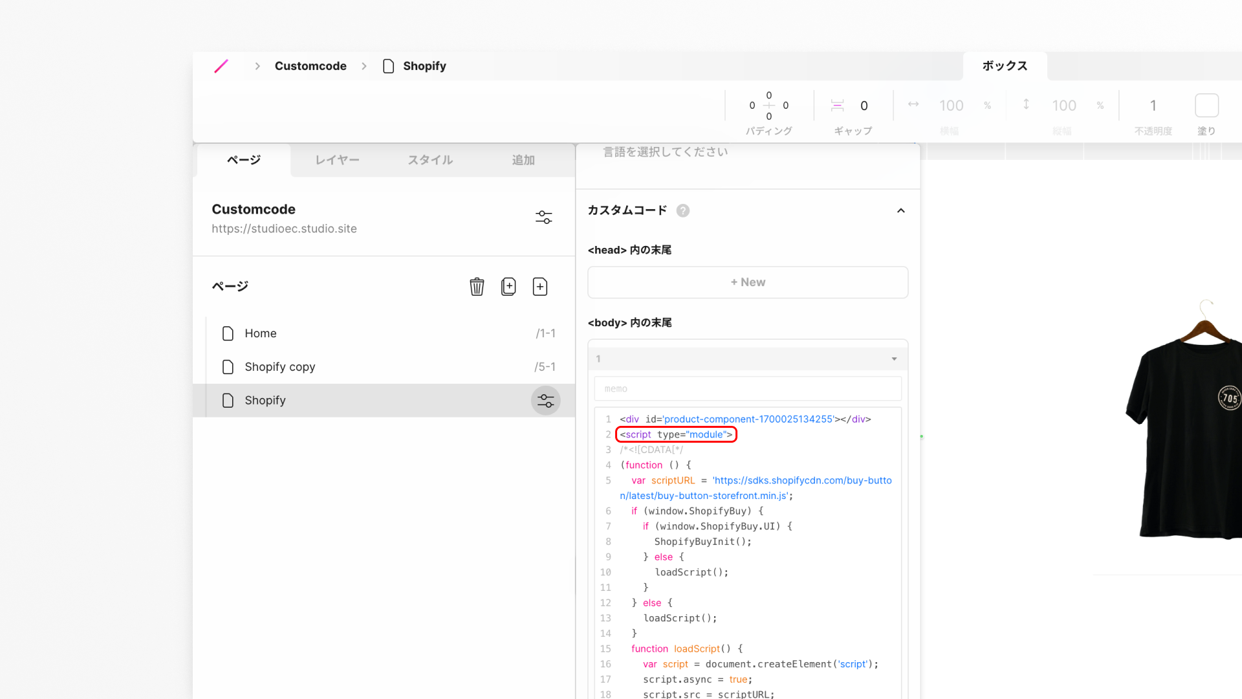Click the 縦幅 height value 100
1242x699 pixels.
tap(1064, 106)
